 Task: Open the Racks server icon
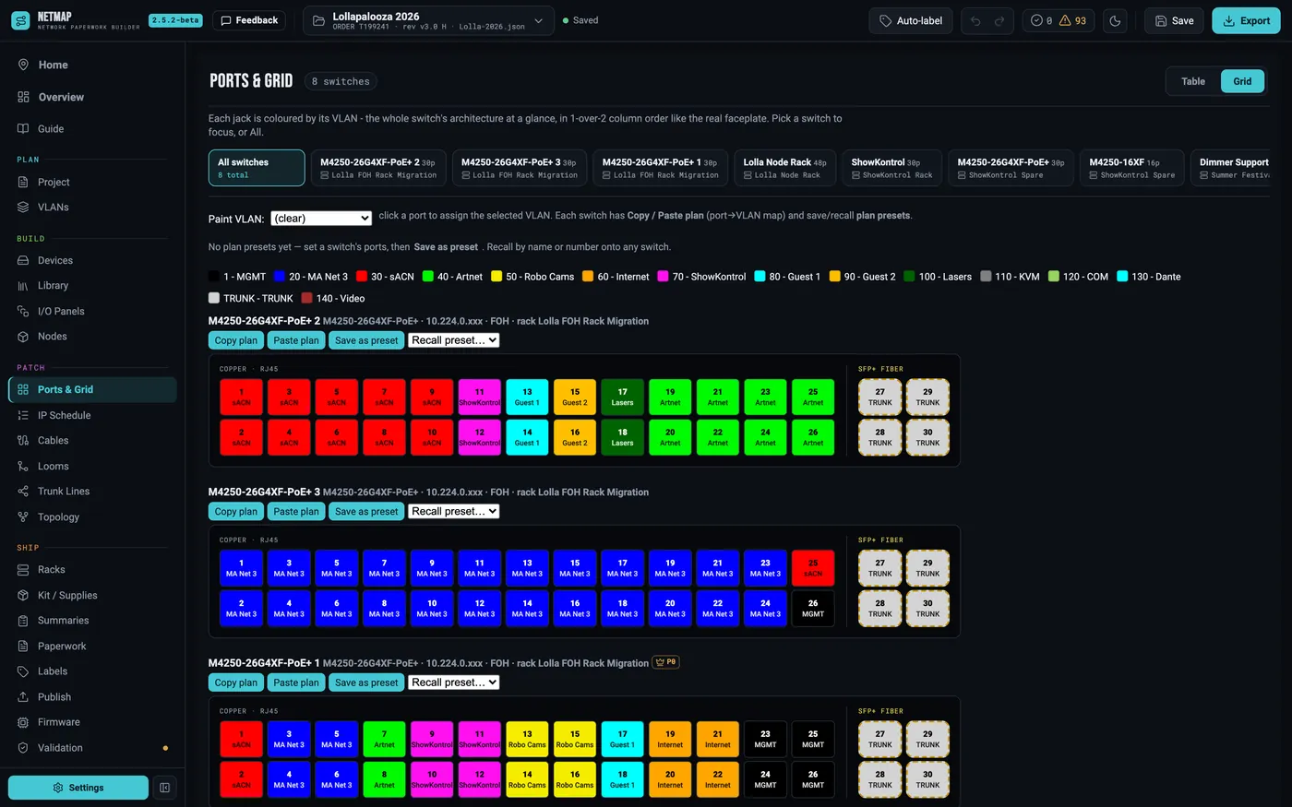(23, 570)
